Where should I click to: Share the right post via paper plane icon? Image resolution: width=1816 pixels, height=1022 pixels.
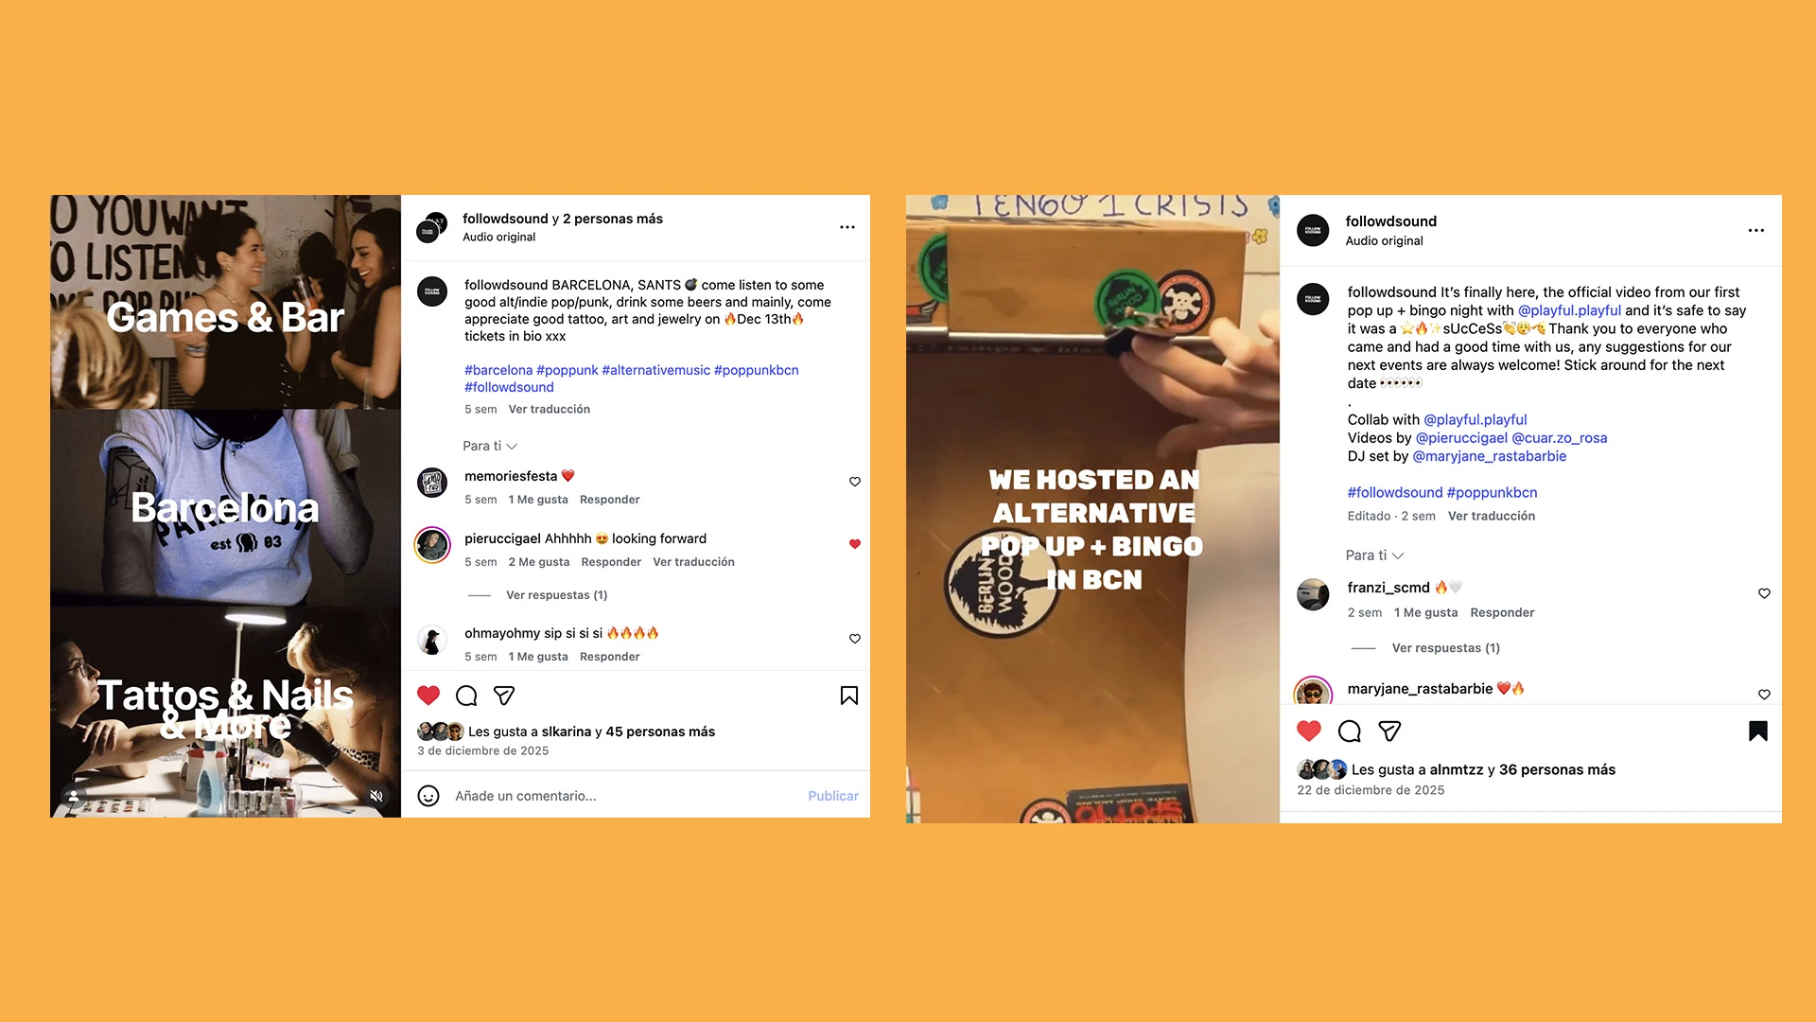click(x=1389, y=731)
